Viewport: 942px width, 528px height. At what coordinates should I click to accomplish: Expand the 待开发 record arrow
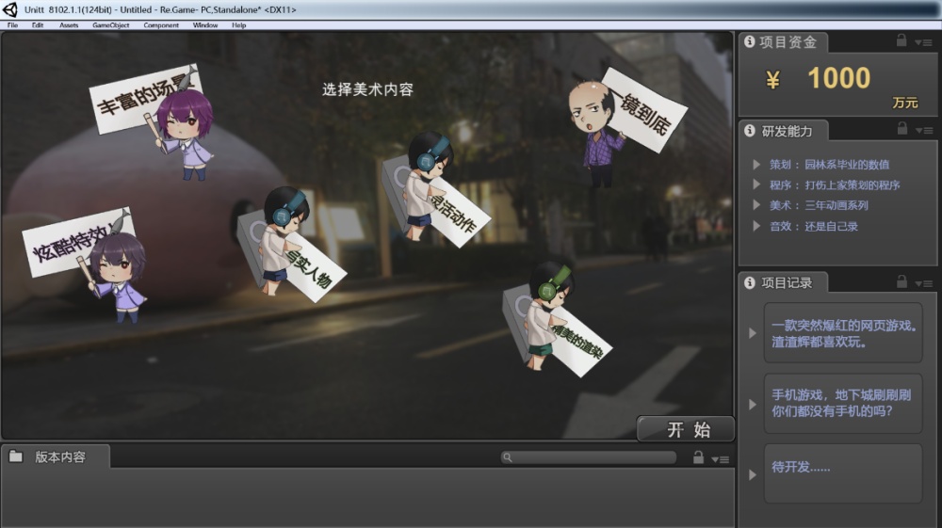coord(752,474)
